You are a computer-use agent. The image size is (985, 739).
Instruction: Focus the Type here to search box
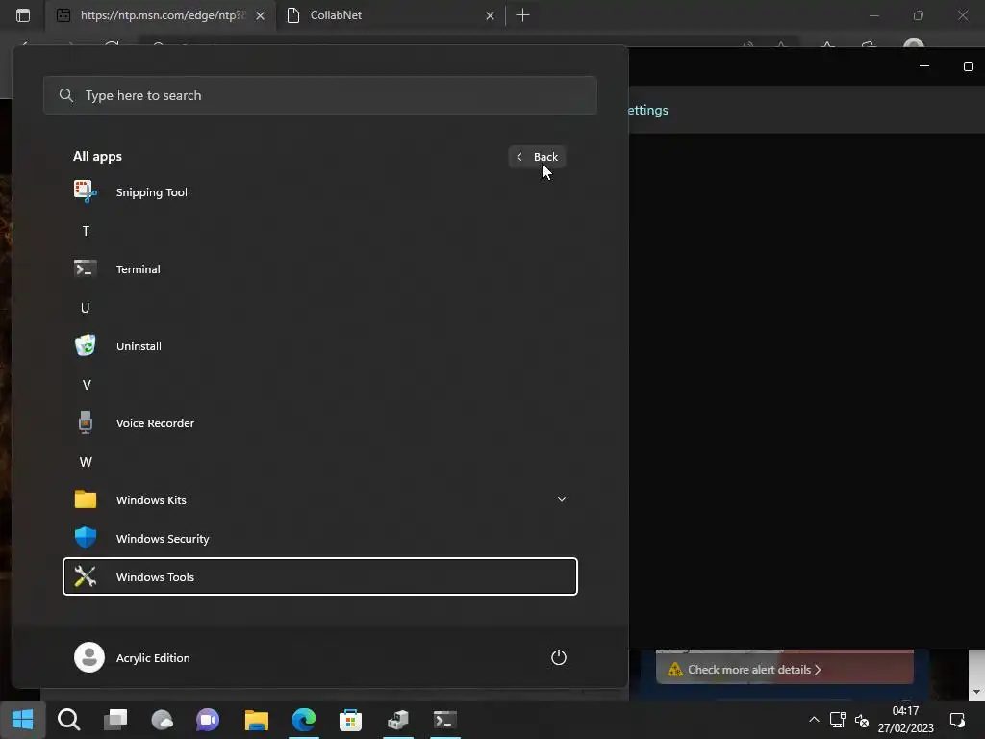[319, 95]
